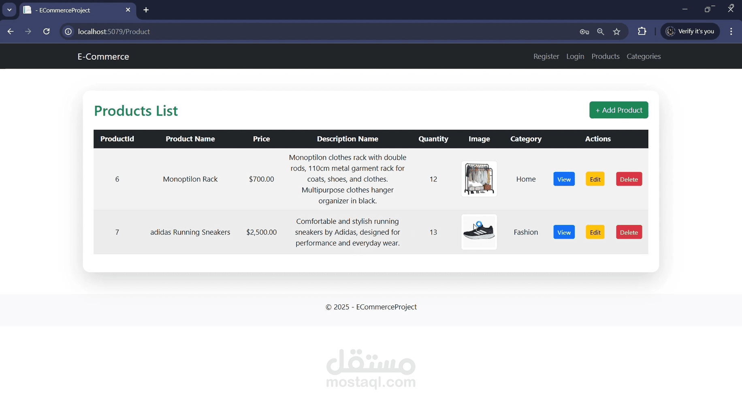The width and height of the screenshot is (742, 398).
Task: Click inside the browser address bar
Action: click(284, 31)
